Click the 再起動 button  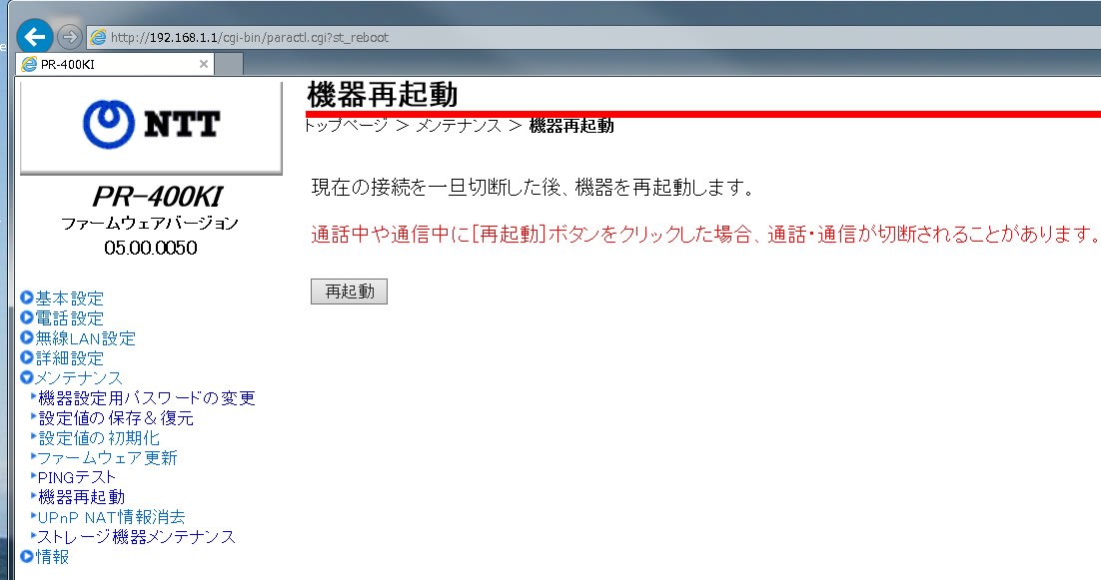tap(349, 291)
